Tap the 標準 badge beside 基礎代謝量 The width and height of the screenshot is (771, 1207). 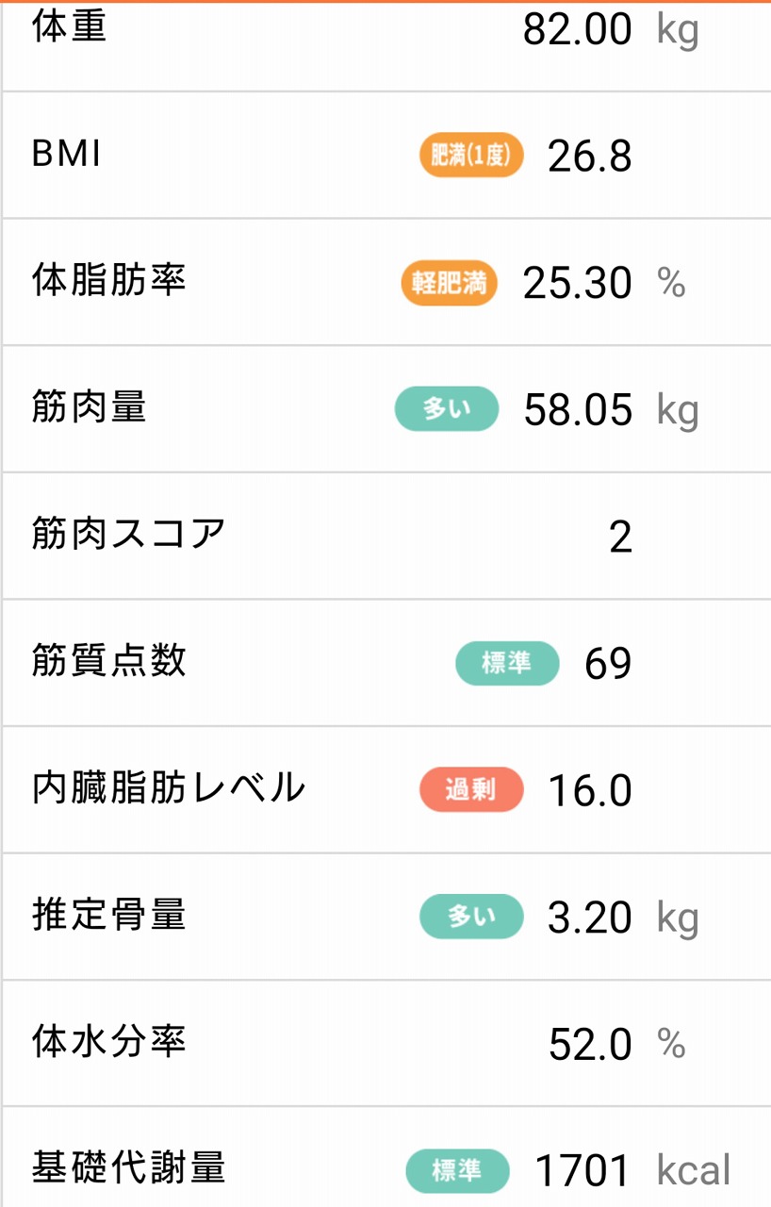coord(458,1170)
